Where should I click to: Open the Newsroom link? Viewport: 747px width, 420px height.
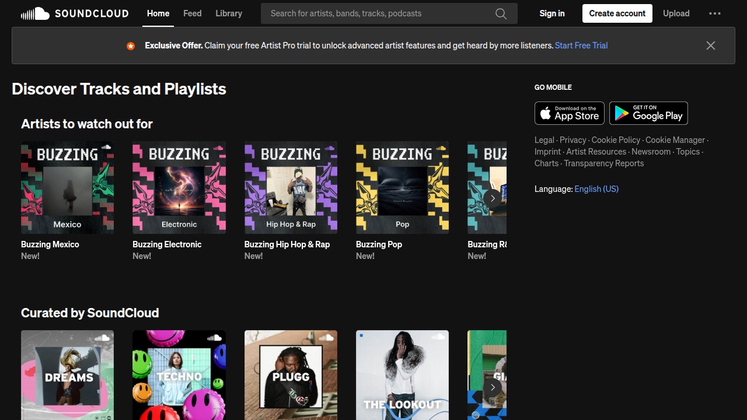point(651,152)
